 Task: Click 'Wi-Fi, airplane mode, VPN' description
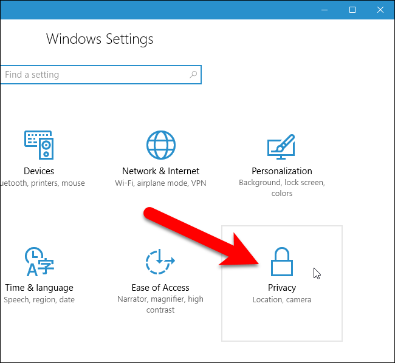[160, 183]
